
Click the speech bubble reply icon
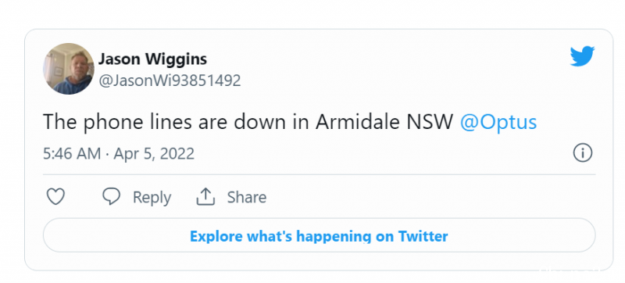click(111, 196)
